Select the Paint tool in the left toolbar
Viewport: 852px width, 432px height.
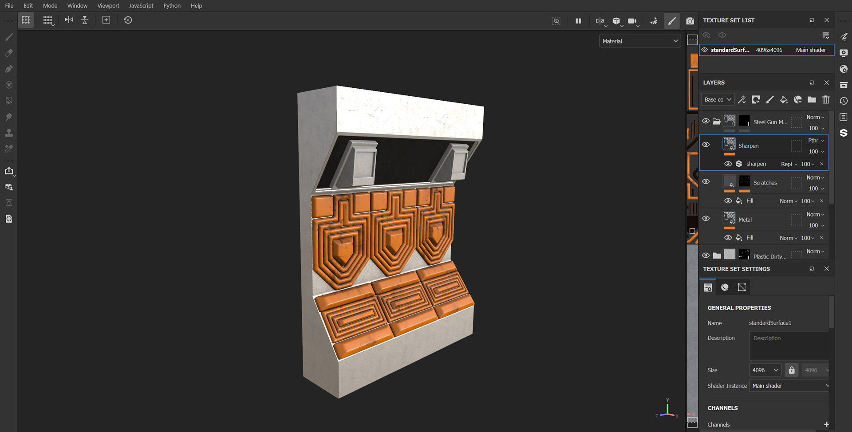point(9,37)
